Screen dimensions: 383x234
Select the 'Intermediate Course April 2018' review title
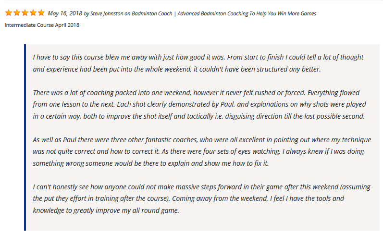click(42, 25)
